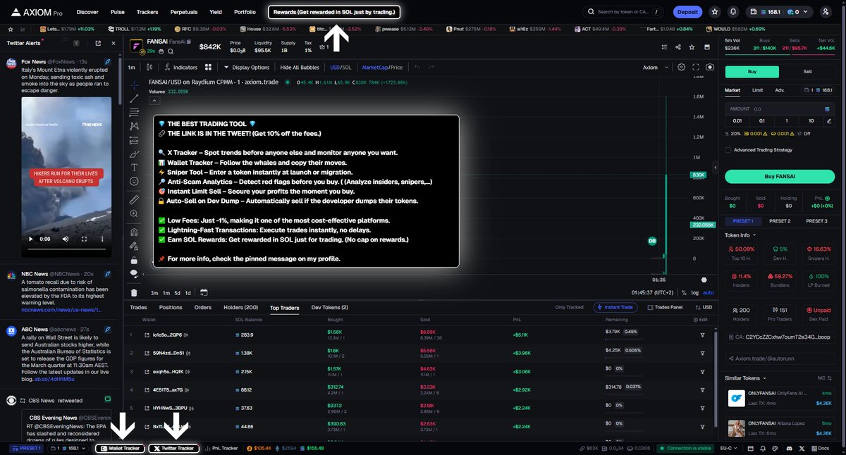Filter by wallet 59N4zd...Dn51 funnel icon
The image size is (846, 455).
tap(702, 353)
